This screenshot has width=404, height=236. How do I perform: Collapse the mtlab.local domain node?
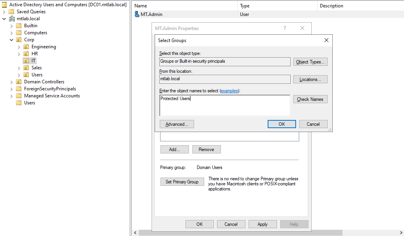[x=4, y=19]
